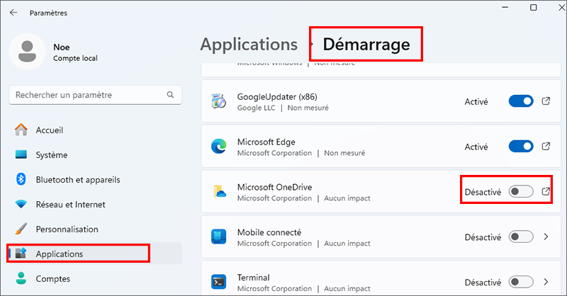This screenshot has height=296, width=567.
Task: Minimize the Paramètres window
Action: tap(505, 7)
